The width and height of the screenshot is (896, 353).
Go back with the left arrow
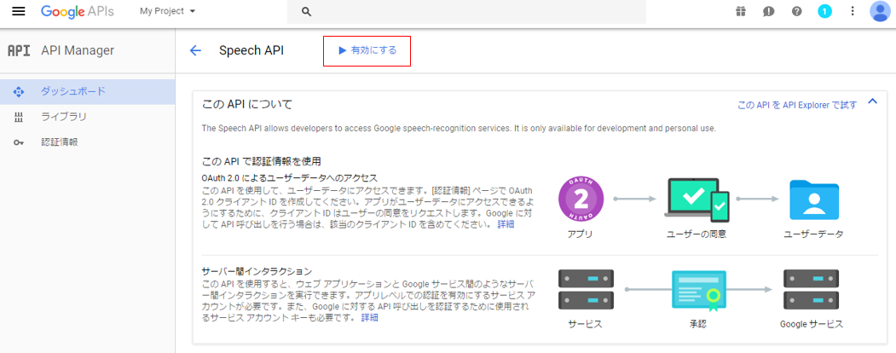point(195,50)
